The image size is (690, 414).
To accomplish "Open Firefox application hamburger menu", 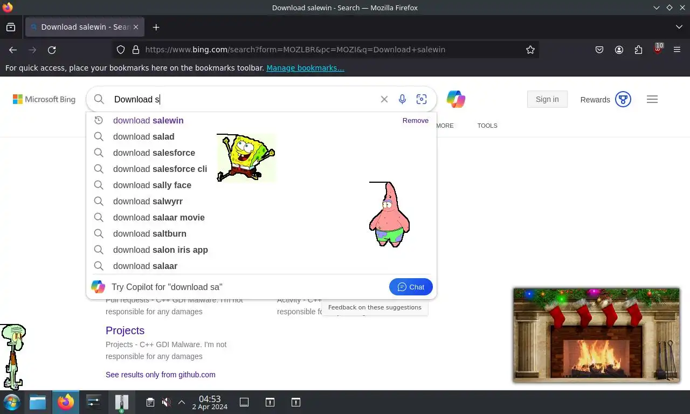I will tap(677, 50).
